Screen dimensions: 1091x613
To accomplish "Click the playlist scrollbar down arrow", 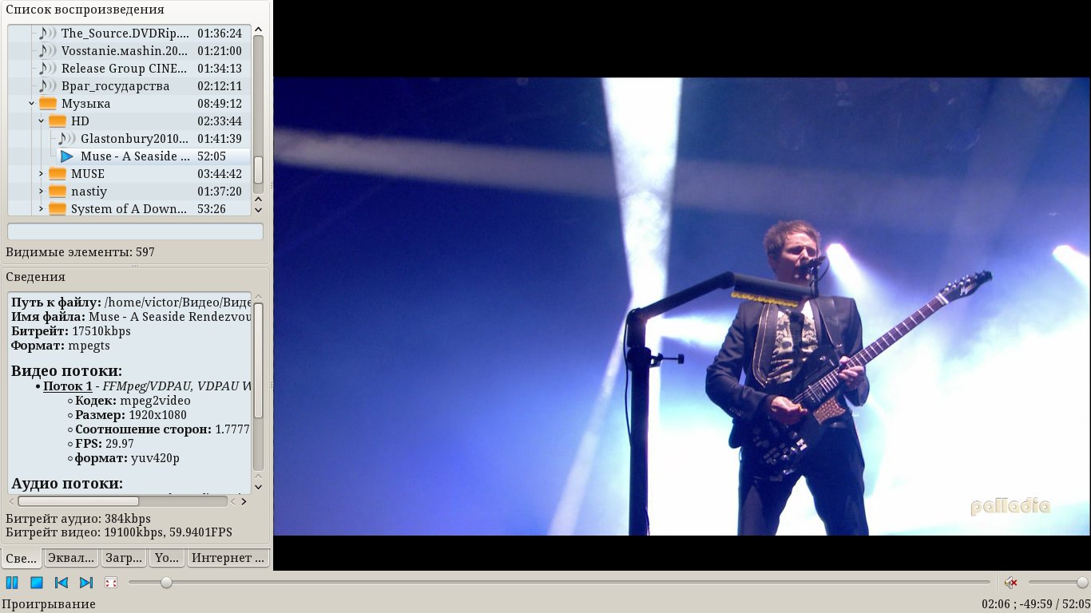I will click(x=259, y=209).
